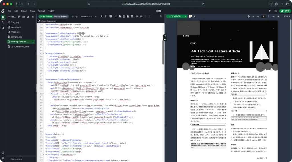Open the Overleaf home logo menu
Screen dimensions: 292x162
pyautogui.click(x=3, y=11)
